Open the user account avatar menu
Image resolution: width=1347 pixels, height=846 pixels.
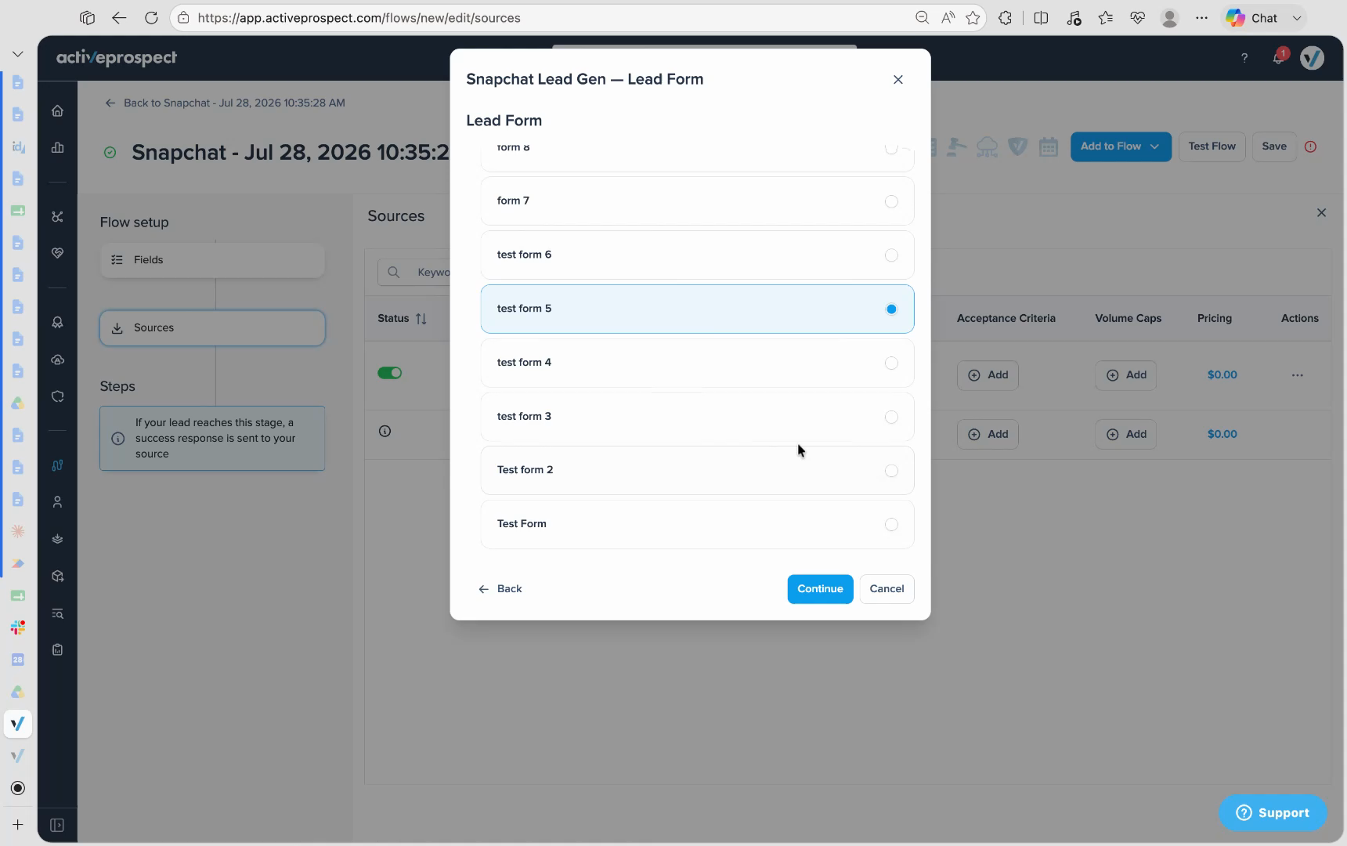(1312, 58)
